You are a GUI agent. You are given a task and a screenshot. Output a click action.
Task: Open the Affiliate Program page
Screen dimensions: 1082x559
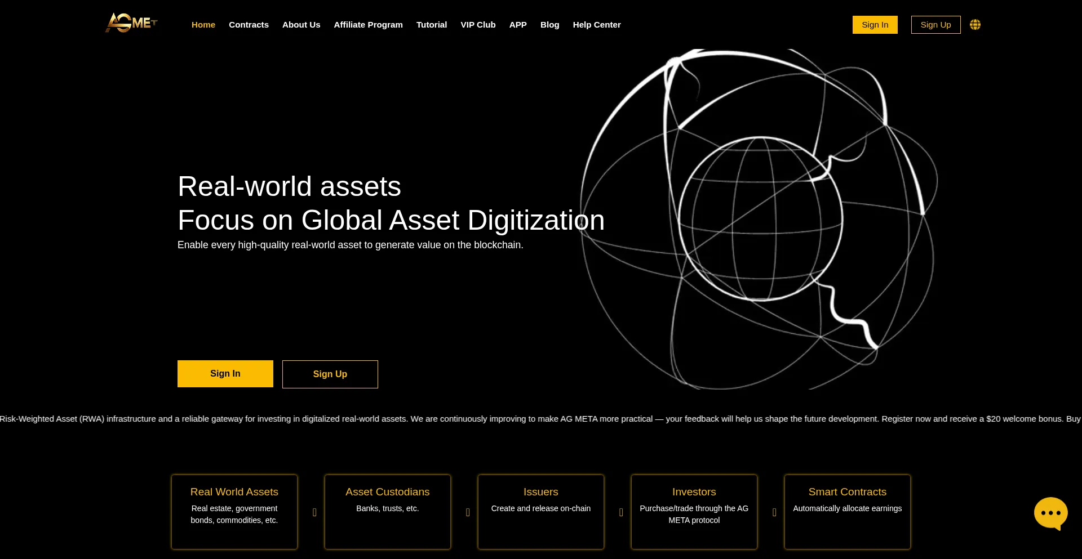point(368,25)
